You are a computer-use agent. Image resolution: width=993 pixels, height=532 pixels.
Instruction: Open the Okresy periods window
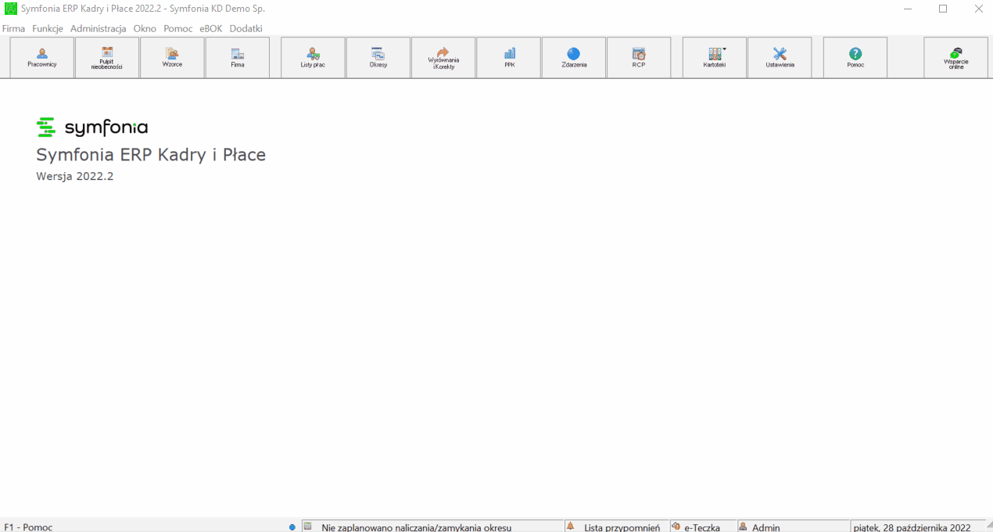(378, 57)
